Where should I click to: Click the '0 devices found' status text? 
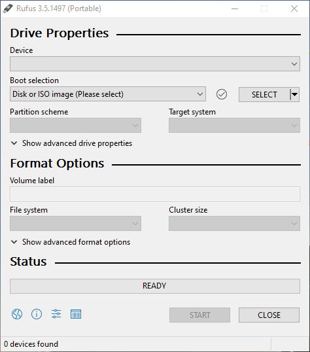pos(31,344)
